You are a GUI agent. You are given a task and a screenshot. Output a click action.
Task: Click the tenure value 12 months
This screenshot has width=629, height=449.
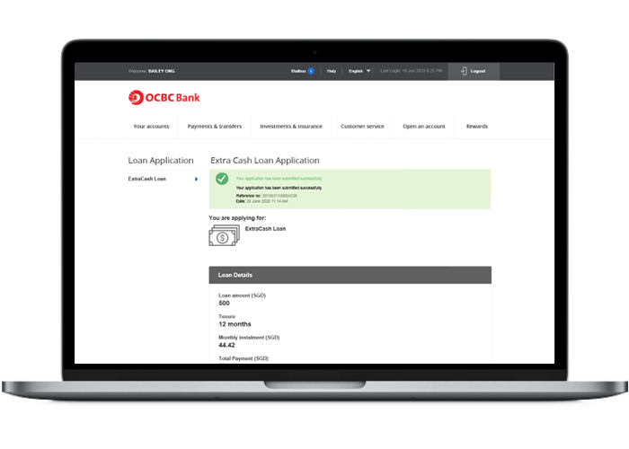[x=235, y=324]
